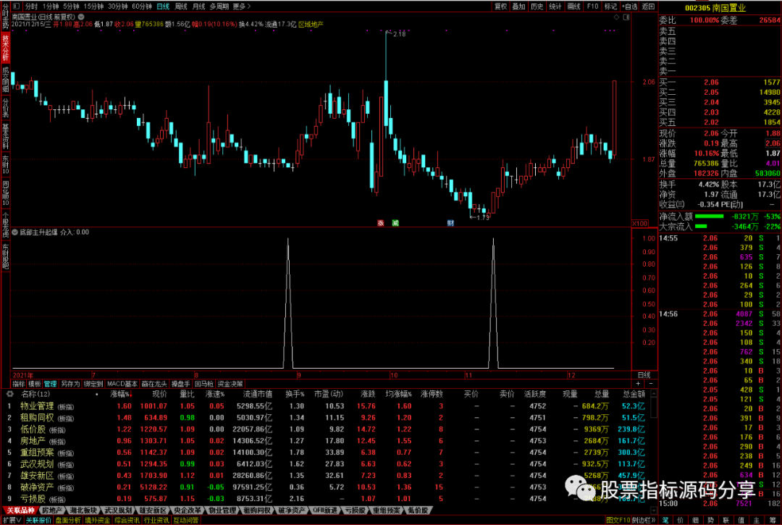Click the 主 icon in bottom-right strip

pyautogui.click(x=757, y=520)
